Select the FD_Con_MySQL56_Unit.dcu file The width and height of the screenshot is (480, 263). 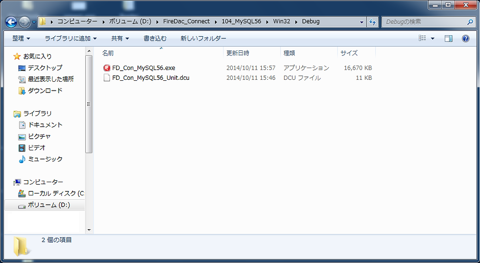pyautogui.click(x=151, y=78)
